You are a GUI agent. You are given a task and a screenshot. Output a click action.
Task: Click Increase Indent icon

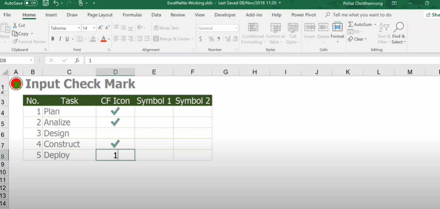click(147, 39)
